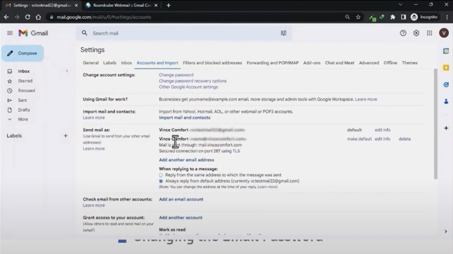Screen dimensions: 453x254
Task: Click Add another email address
Action: pyautogui.click(x=187, y=160)
